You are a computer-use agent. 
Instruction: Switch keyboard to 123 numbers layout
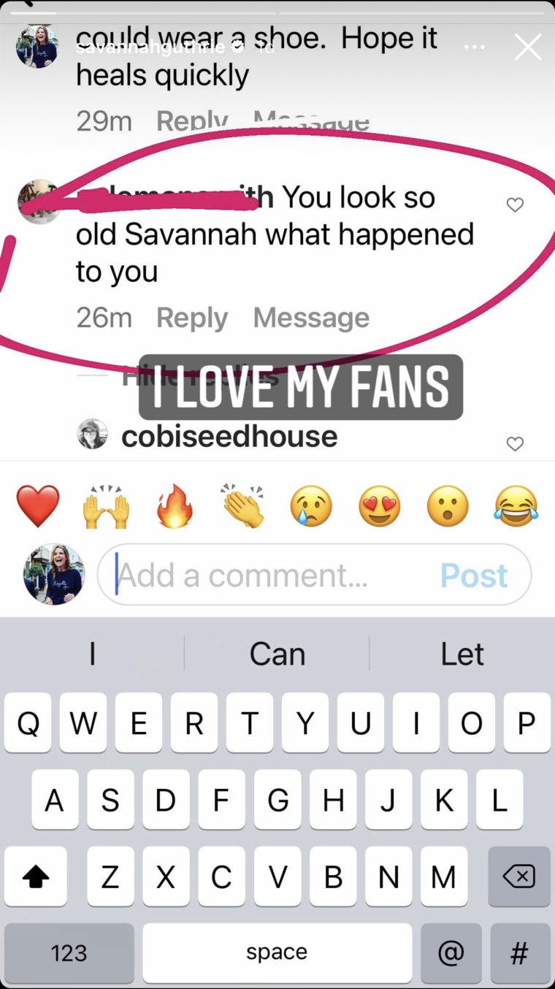pyautogui.click(x=69, y=952)
